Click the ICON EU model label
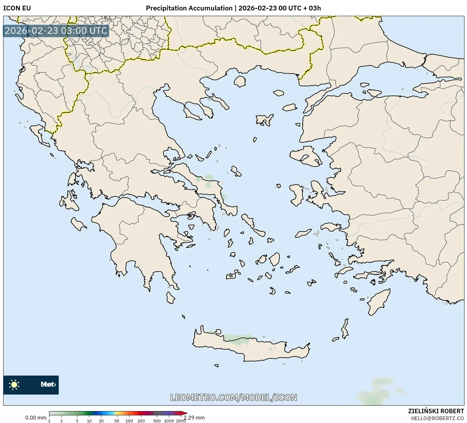The height and width of the screenshot is (423, 467). point(17,8)
